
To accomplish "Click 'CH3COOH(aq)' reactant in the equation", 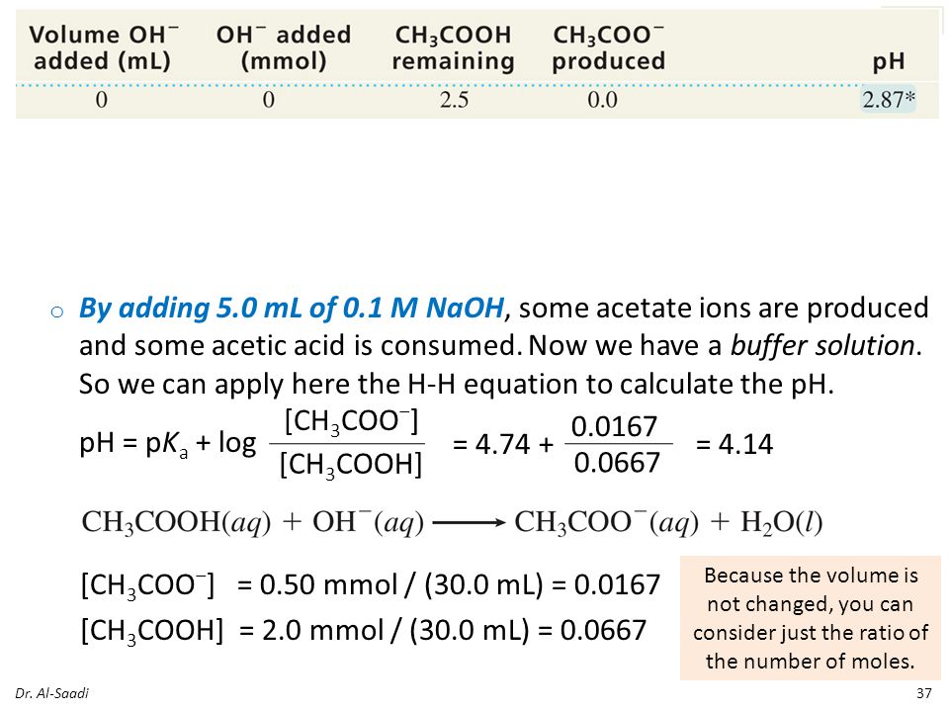I will [176, 522].
